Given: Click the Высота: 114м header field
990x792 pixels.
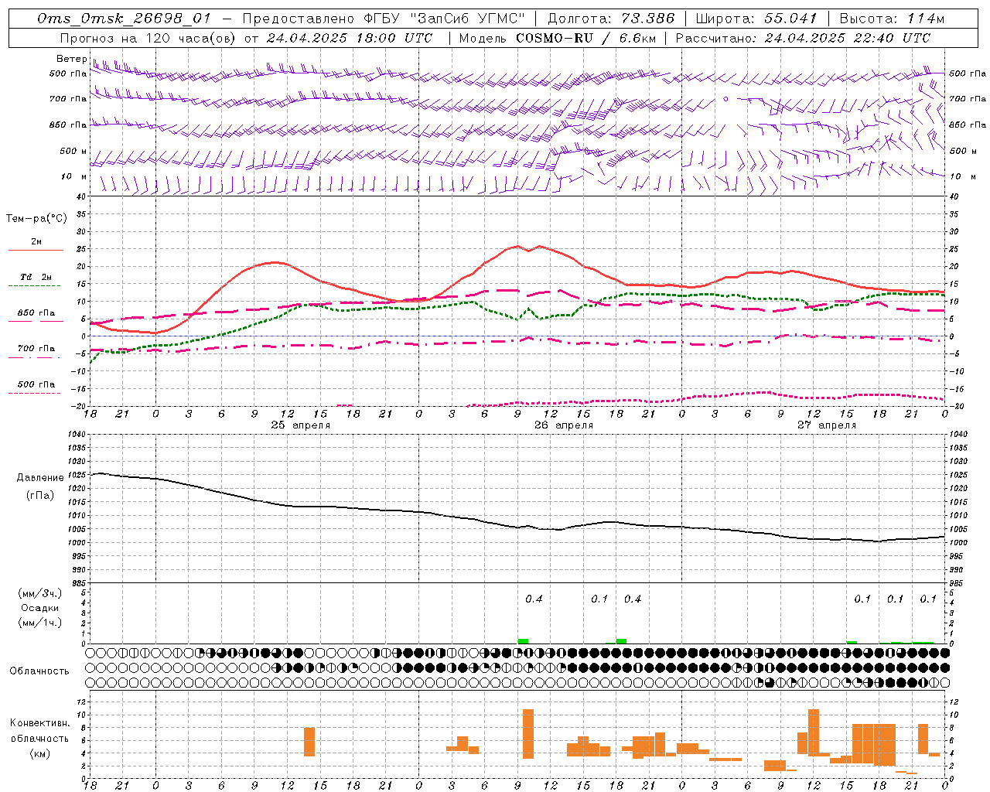Looking at the screenshot, I should pos(892,19).
